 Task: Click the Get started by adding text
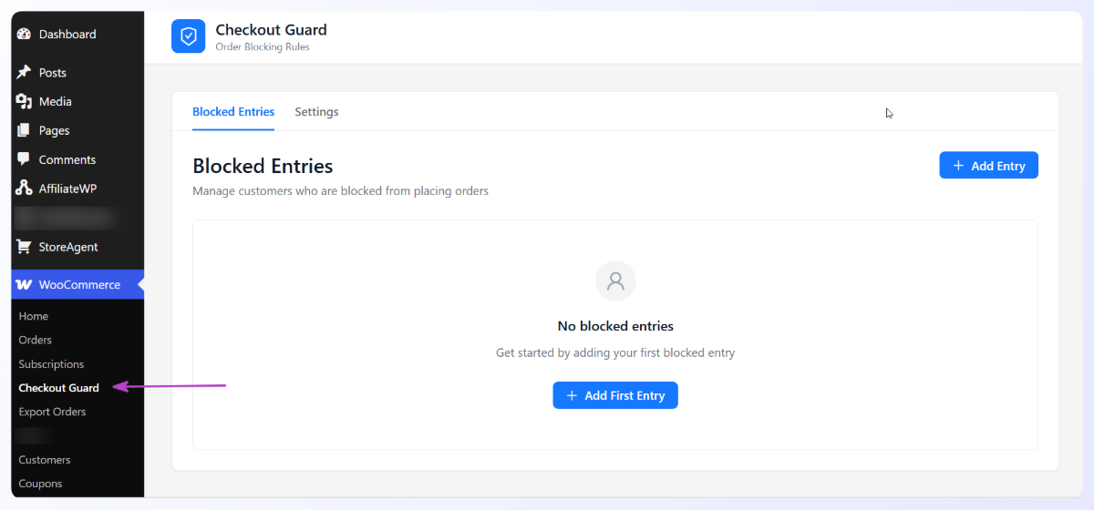tap(615, 352)
